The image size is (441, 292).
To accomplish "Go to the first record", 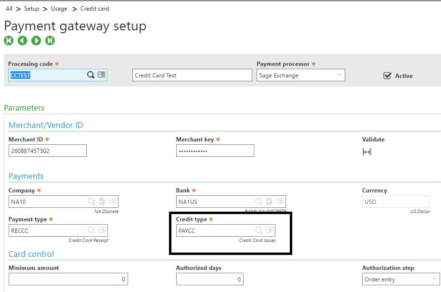I will coord(9,40).
